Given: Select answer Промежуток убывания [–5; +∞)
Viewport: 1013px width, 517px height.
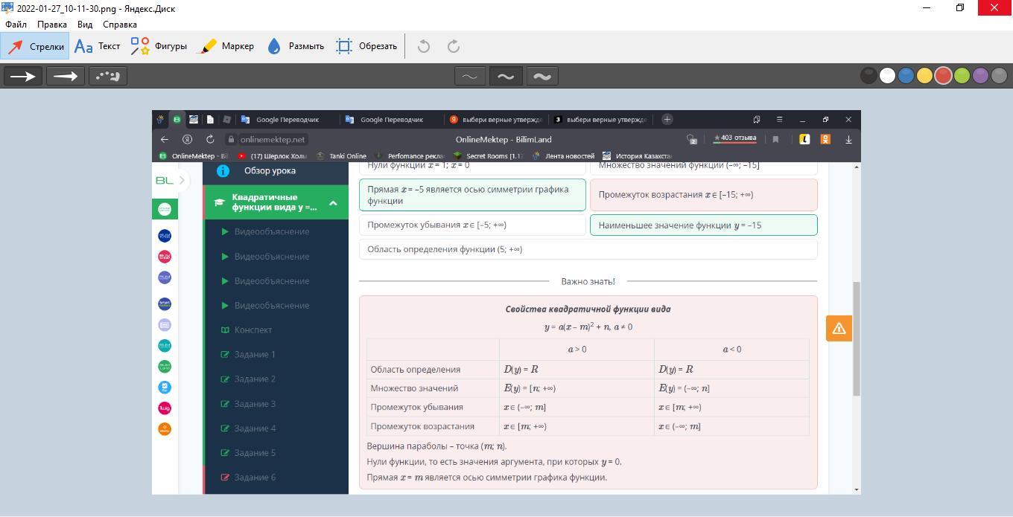Looking at the screenshot, I should click(x=472, y=225).
